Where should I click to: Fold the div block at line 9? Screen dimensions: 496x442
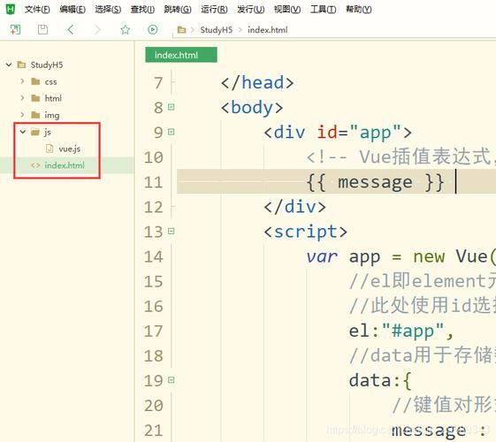click(172, 132)
